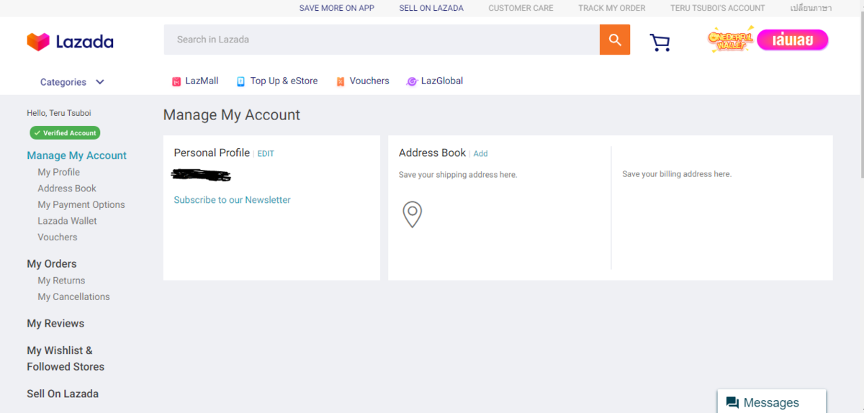Image resolution: width=864 pixels, height=413 pixels.
Task: Open My Orders sidebar section
Action: click(x=52, y=264)
